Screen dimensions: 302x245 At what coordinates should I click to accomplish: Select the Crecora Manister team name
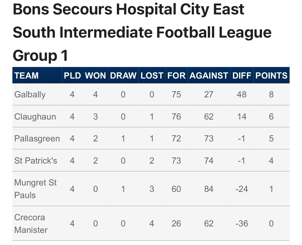point(31,223)
